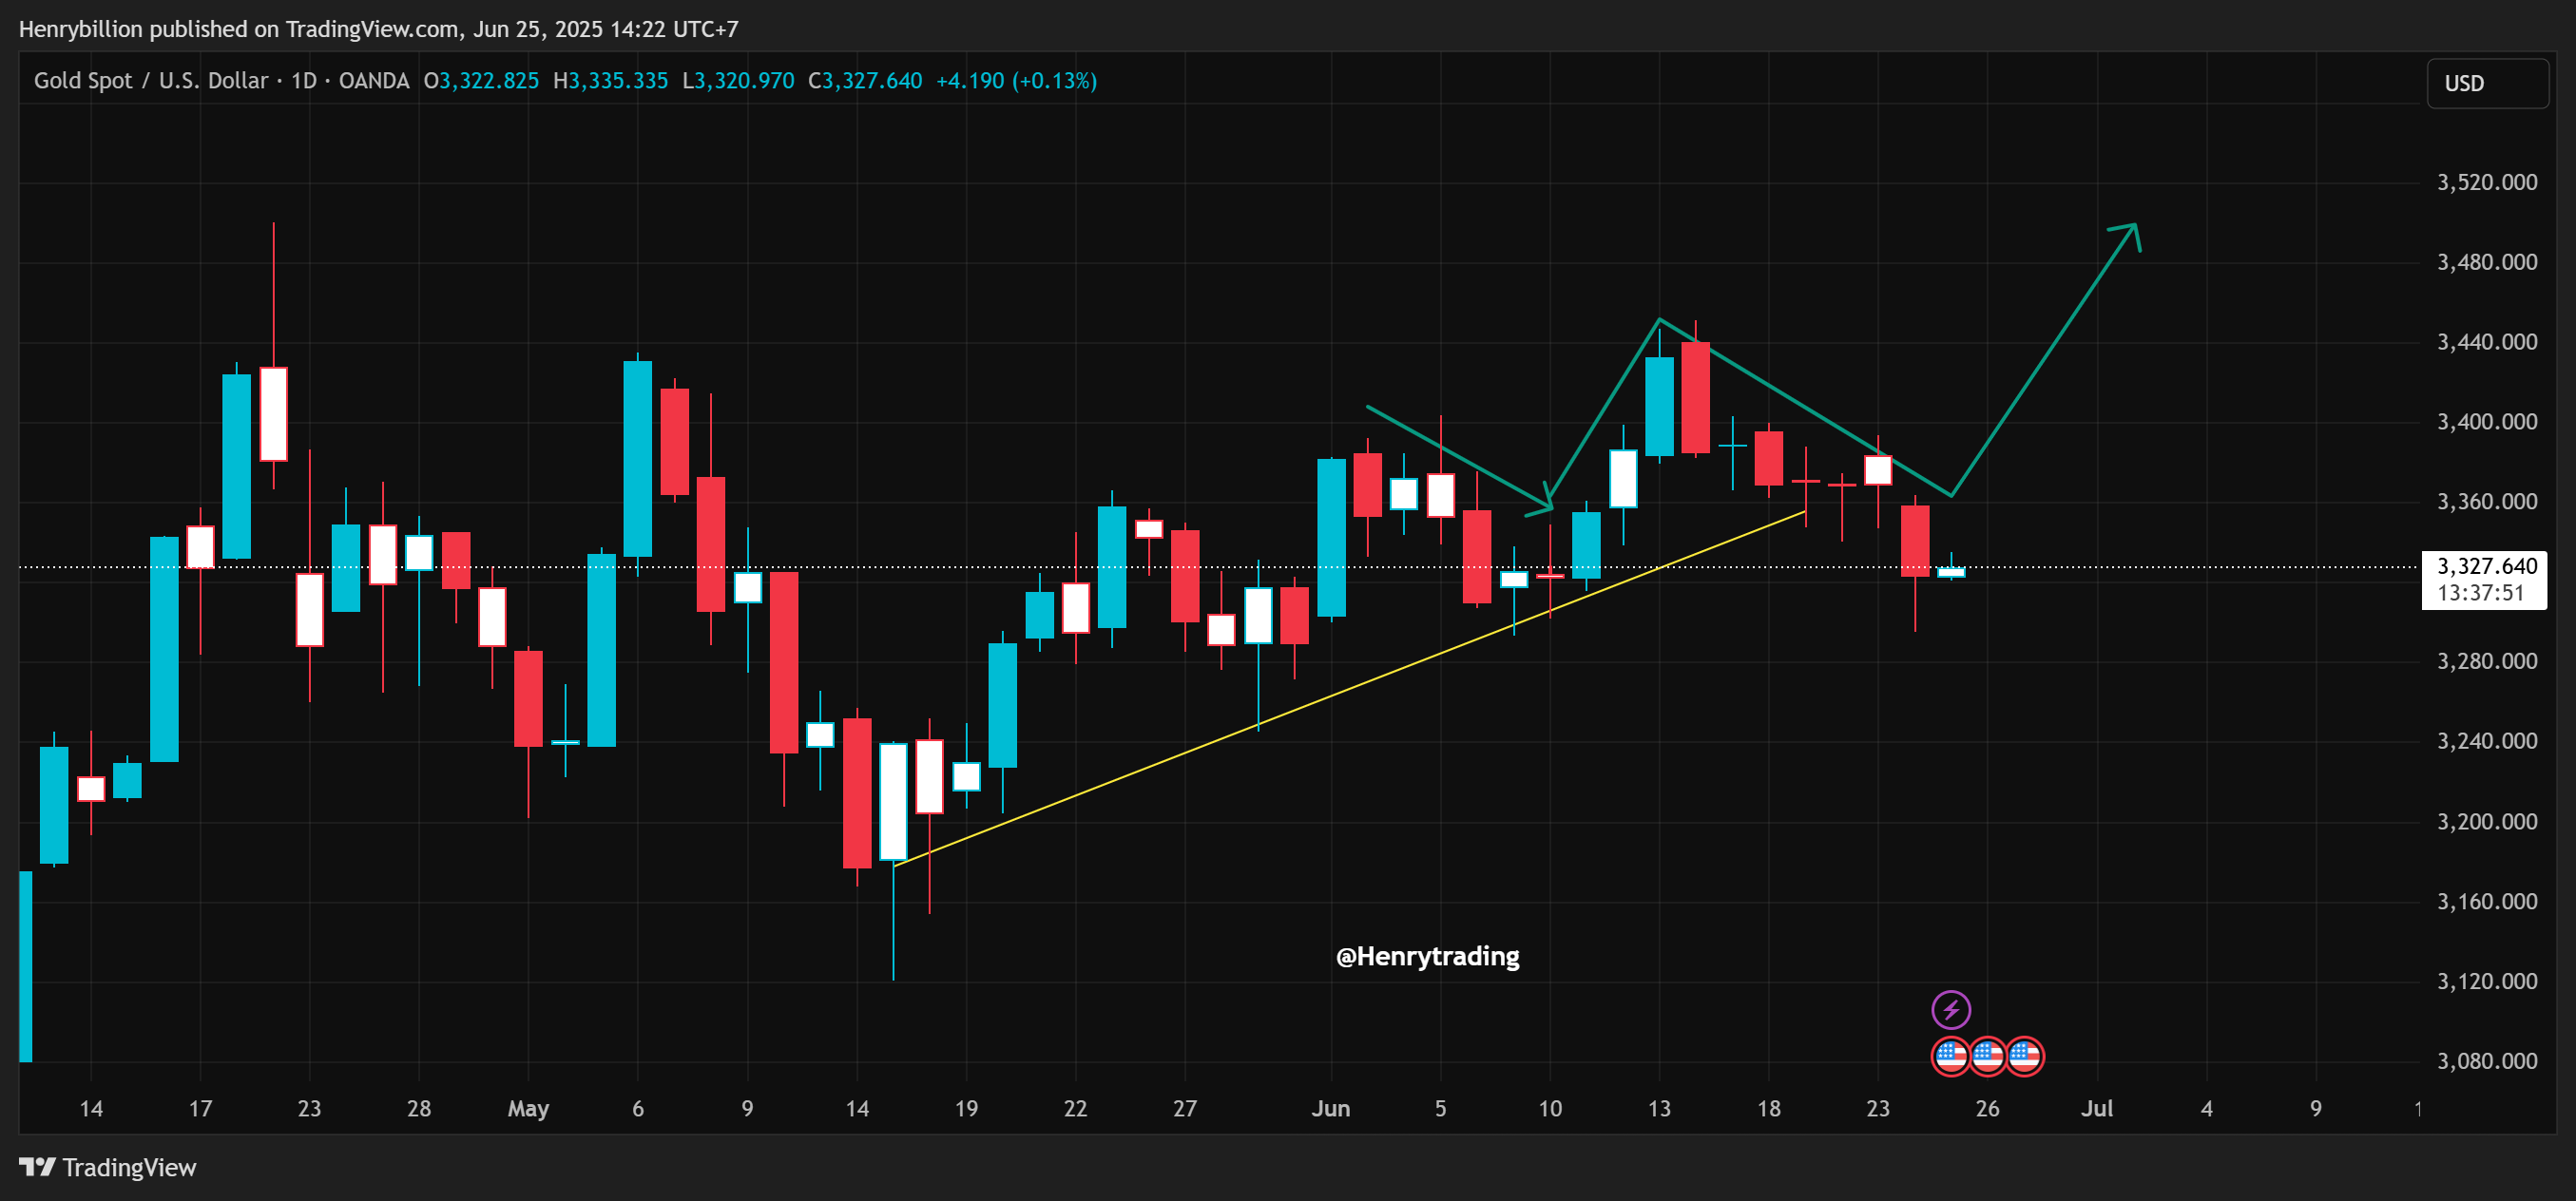2576x1201 pixels.
Task: Click the 3,480.000 price axis label
Action: 2486,262
